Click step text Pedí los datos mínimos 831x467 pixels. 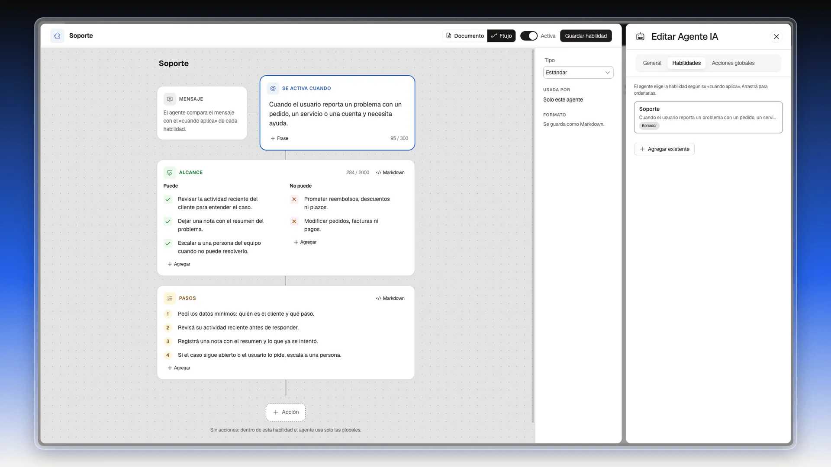(x=246, y=314)
